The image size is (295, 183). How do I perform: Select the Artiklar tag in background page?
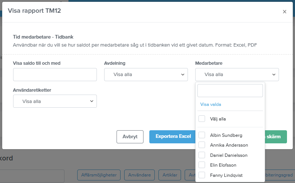pos(170,175)
